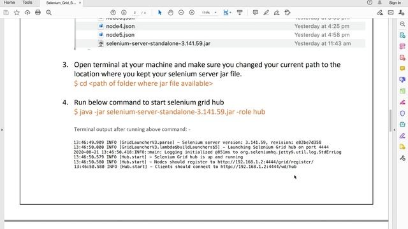Switch to the Tools tab
Viewport: 408px width, 229px height.
27,3
